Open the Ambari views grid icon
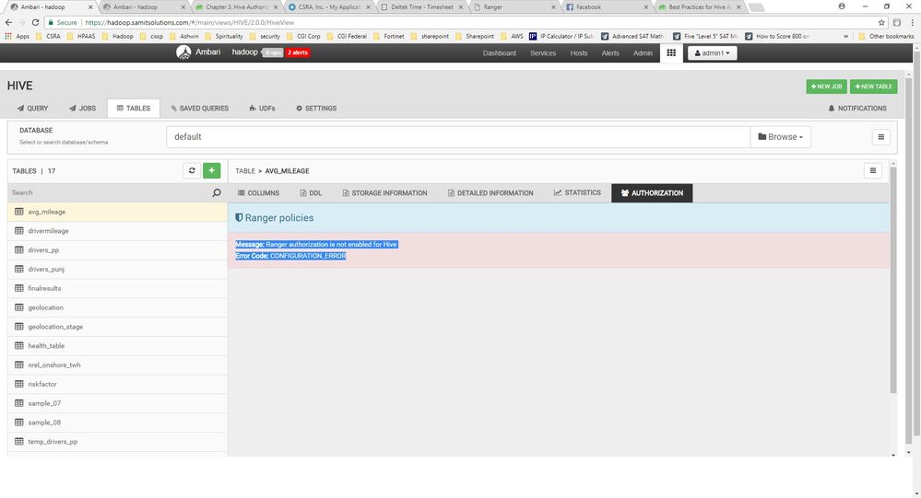The width and height of the screenshot is (921, 498). 671,52
